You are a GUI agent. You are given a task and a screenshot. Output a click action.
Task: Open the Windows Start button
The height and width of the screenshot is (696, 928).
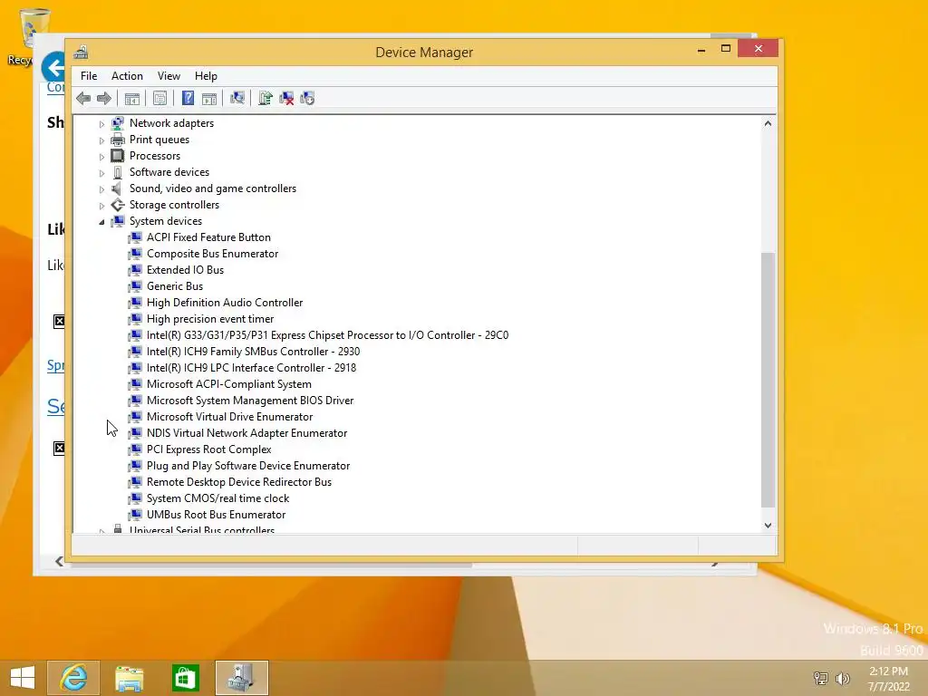23,678
